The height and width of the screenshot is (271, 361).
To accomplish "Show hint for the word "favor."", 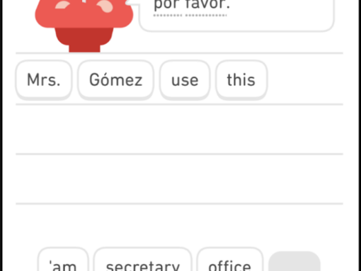I will tap(207, 5).
